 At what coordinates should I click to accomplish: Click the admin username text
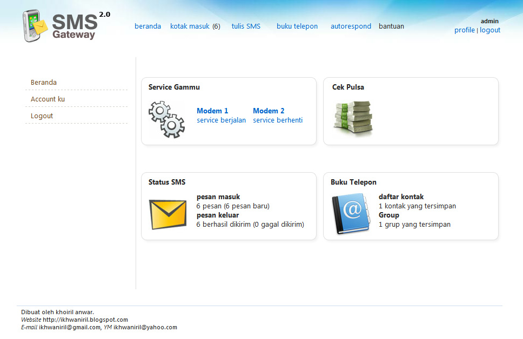tap(490, 21)
